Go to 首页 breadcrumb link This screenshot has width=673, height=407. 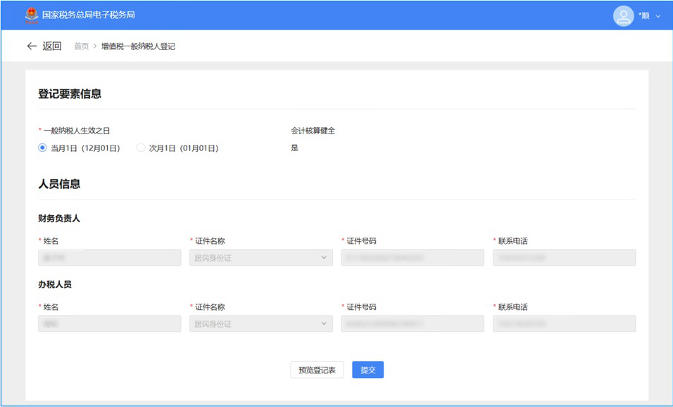point(82,46)
